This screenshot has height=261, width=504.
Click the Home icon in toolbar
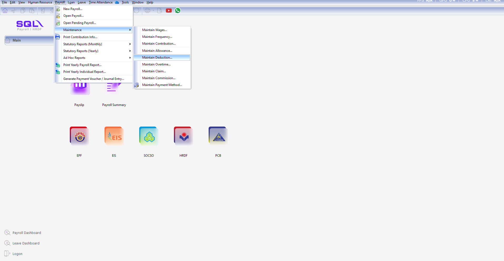[x=5, y=11]
